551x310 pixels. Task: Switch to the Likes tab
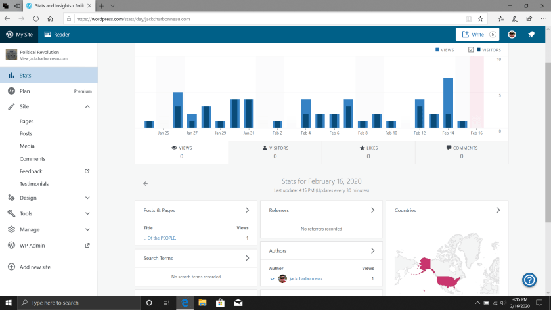point(368,152)
